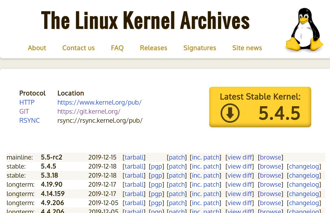Open the Releases page
This screenshot has height=213, width=330.
[x=153, y=48]
